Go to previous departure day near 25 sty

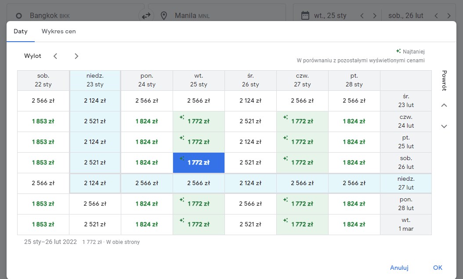[x=362, y=16]
